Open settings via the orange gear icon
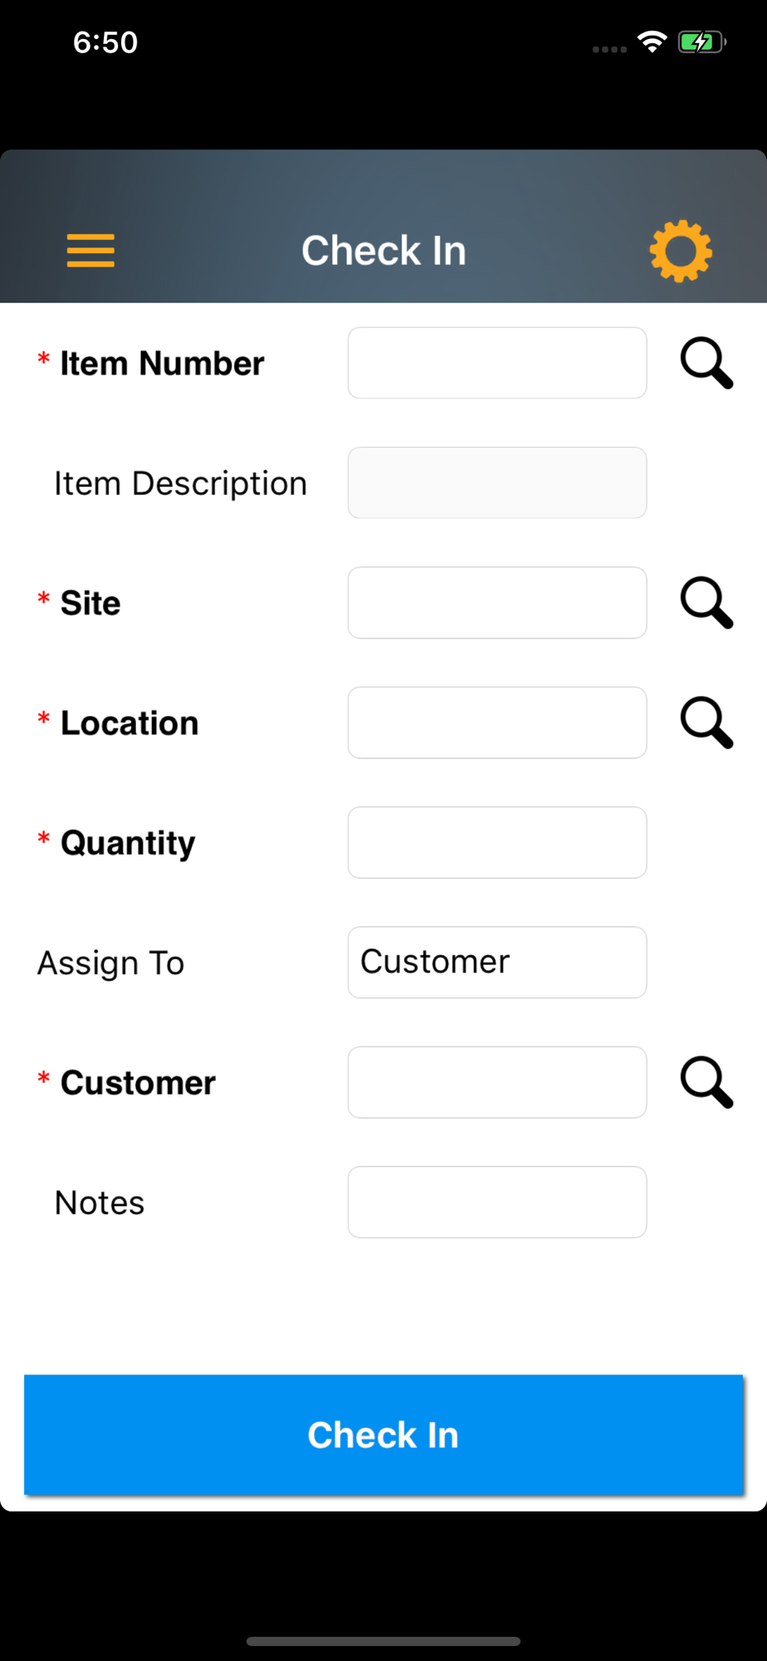The width and height of the screenshot is (767, 1661). point(681,251)
